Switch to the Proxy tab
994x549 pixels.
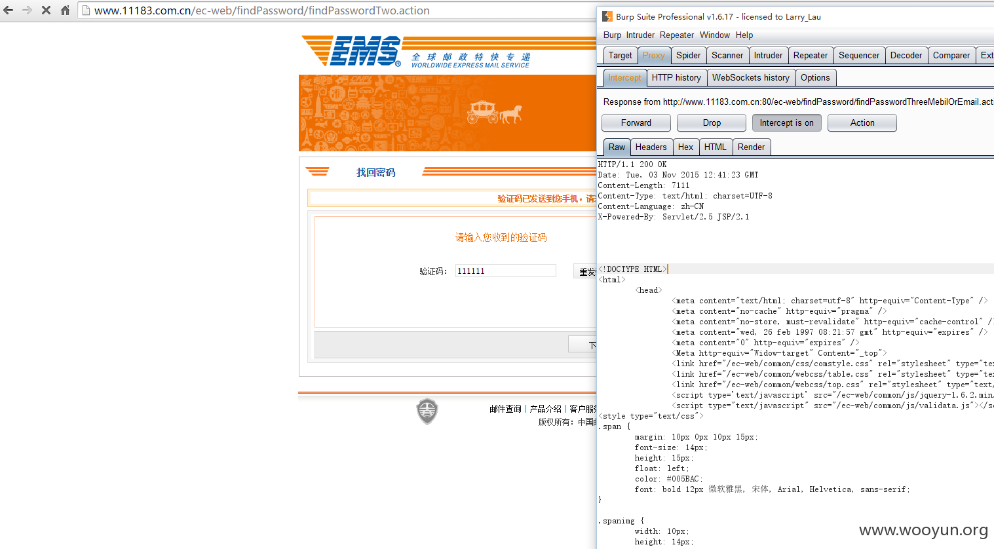[x=653, y=56]
